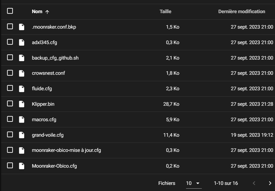Viewport: 275px width, 191px height.
Task: Click the Klipper.bin file name
Action: click(43, 104)
